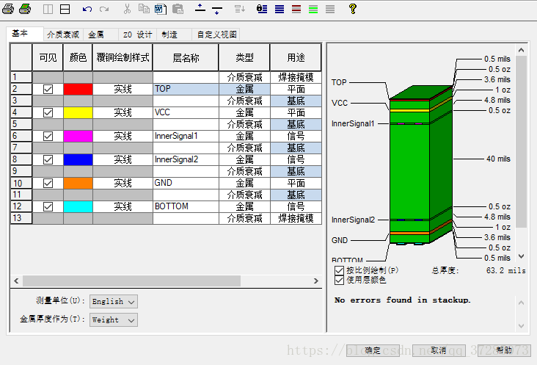The image size is (537, 365).
Task: Click the orange color swatch for GND
Action: pyautogui.click(x=78, y=184)
